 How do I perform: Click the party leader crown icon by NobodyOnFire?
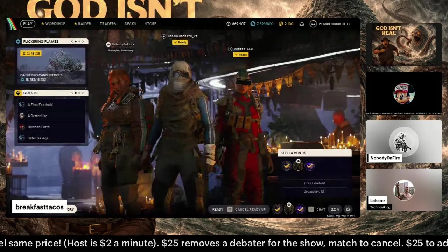pos(108,44)
